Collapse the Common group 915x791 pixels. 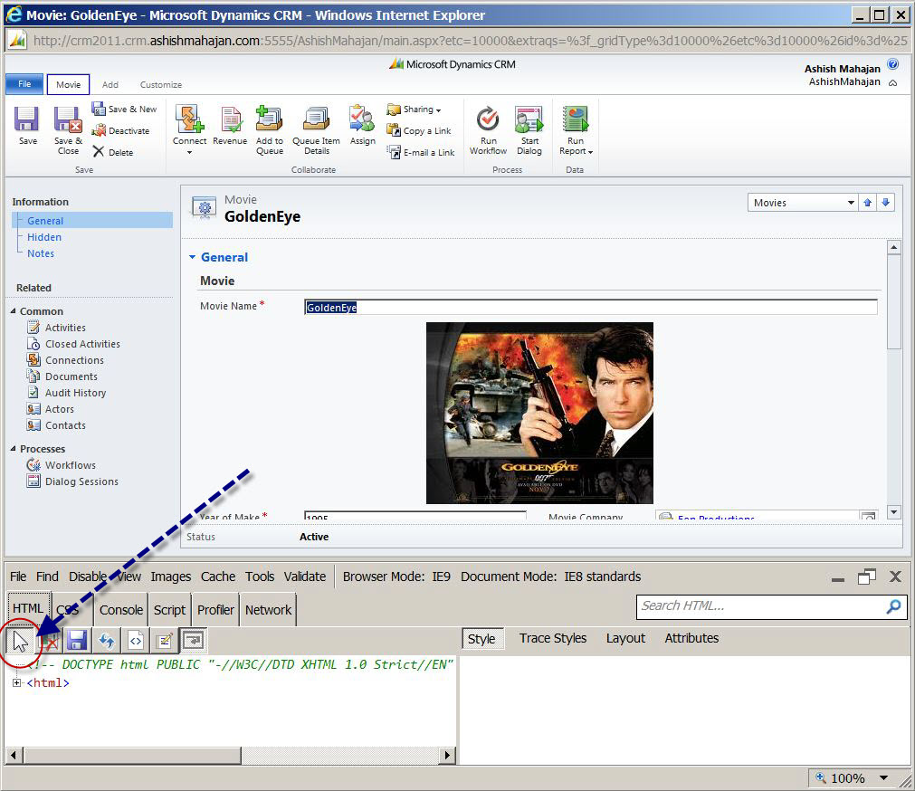14,311
